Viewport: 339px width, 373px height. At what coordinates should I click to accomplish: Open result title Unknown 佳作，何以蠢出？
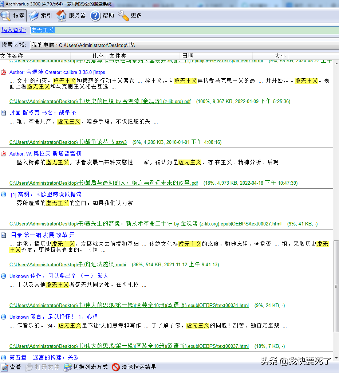tap(59, 276)
